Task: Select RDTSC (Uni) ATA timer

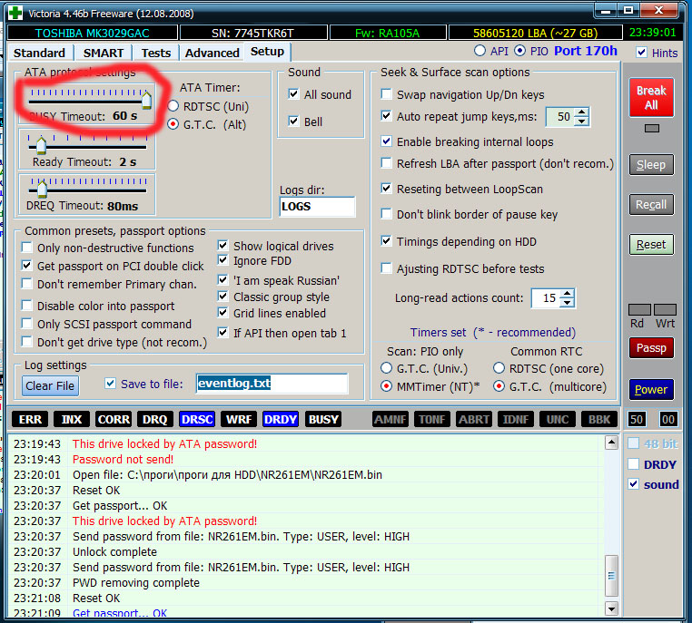Action: tap(174, 106)
